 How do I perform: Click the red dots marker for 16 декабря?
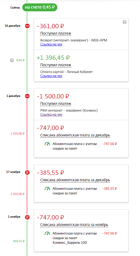[27, 26]
